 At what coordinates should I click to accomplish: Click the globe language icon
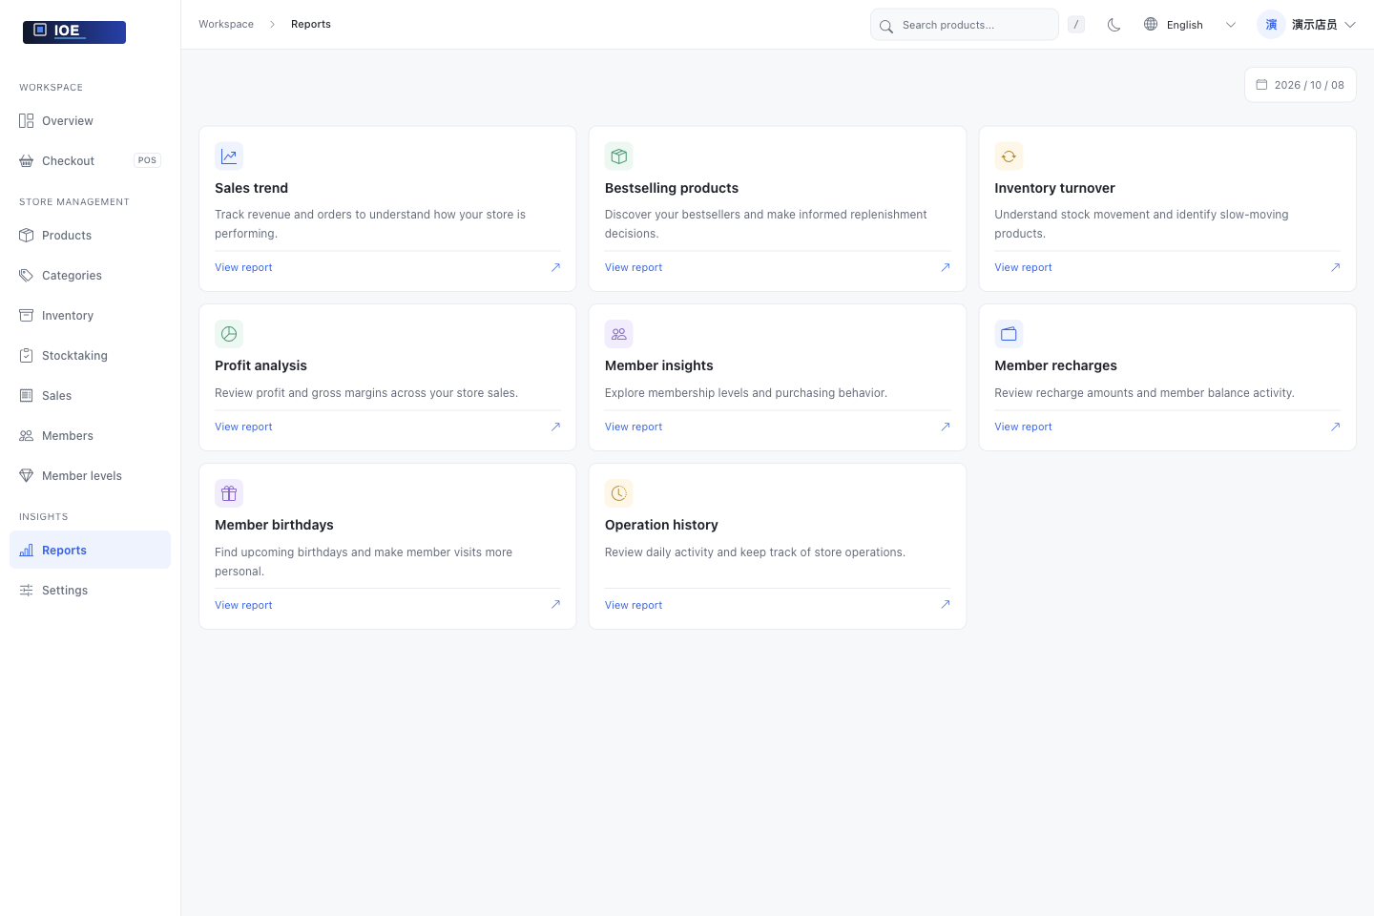(1151, 24)
